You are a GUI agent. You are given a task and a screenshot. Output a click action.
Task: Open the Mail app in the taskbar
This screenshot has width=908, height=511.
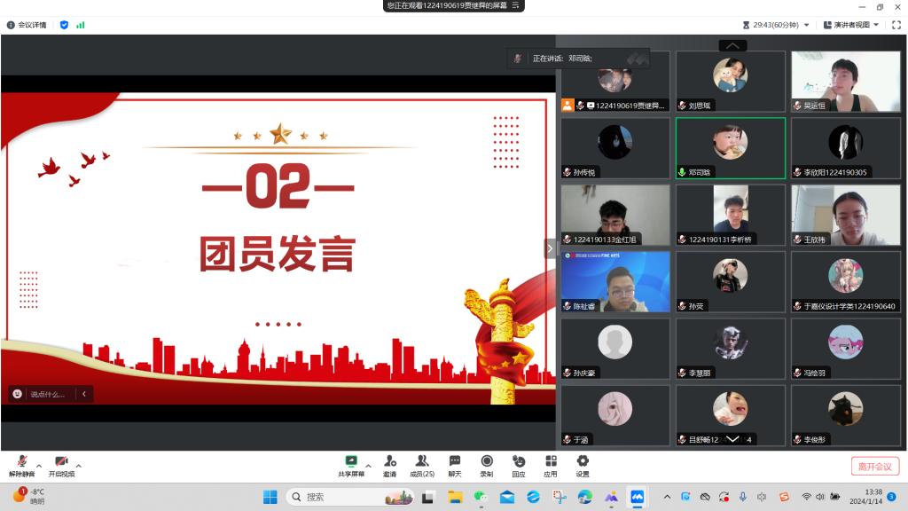(506, 497)
